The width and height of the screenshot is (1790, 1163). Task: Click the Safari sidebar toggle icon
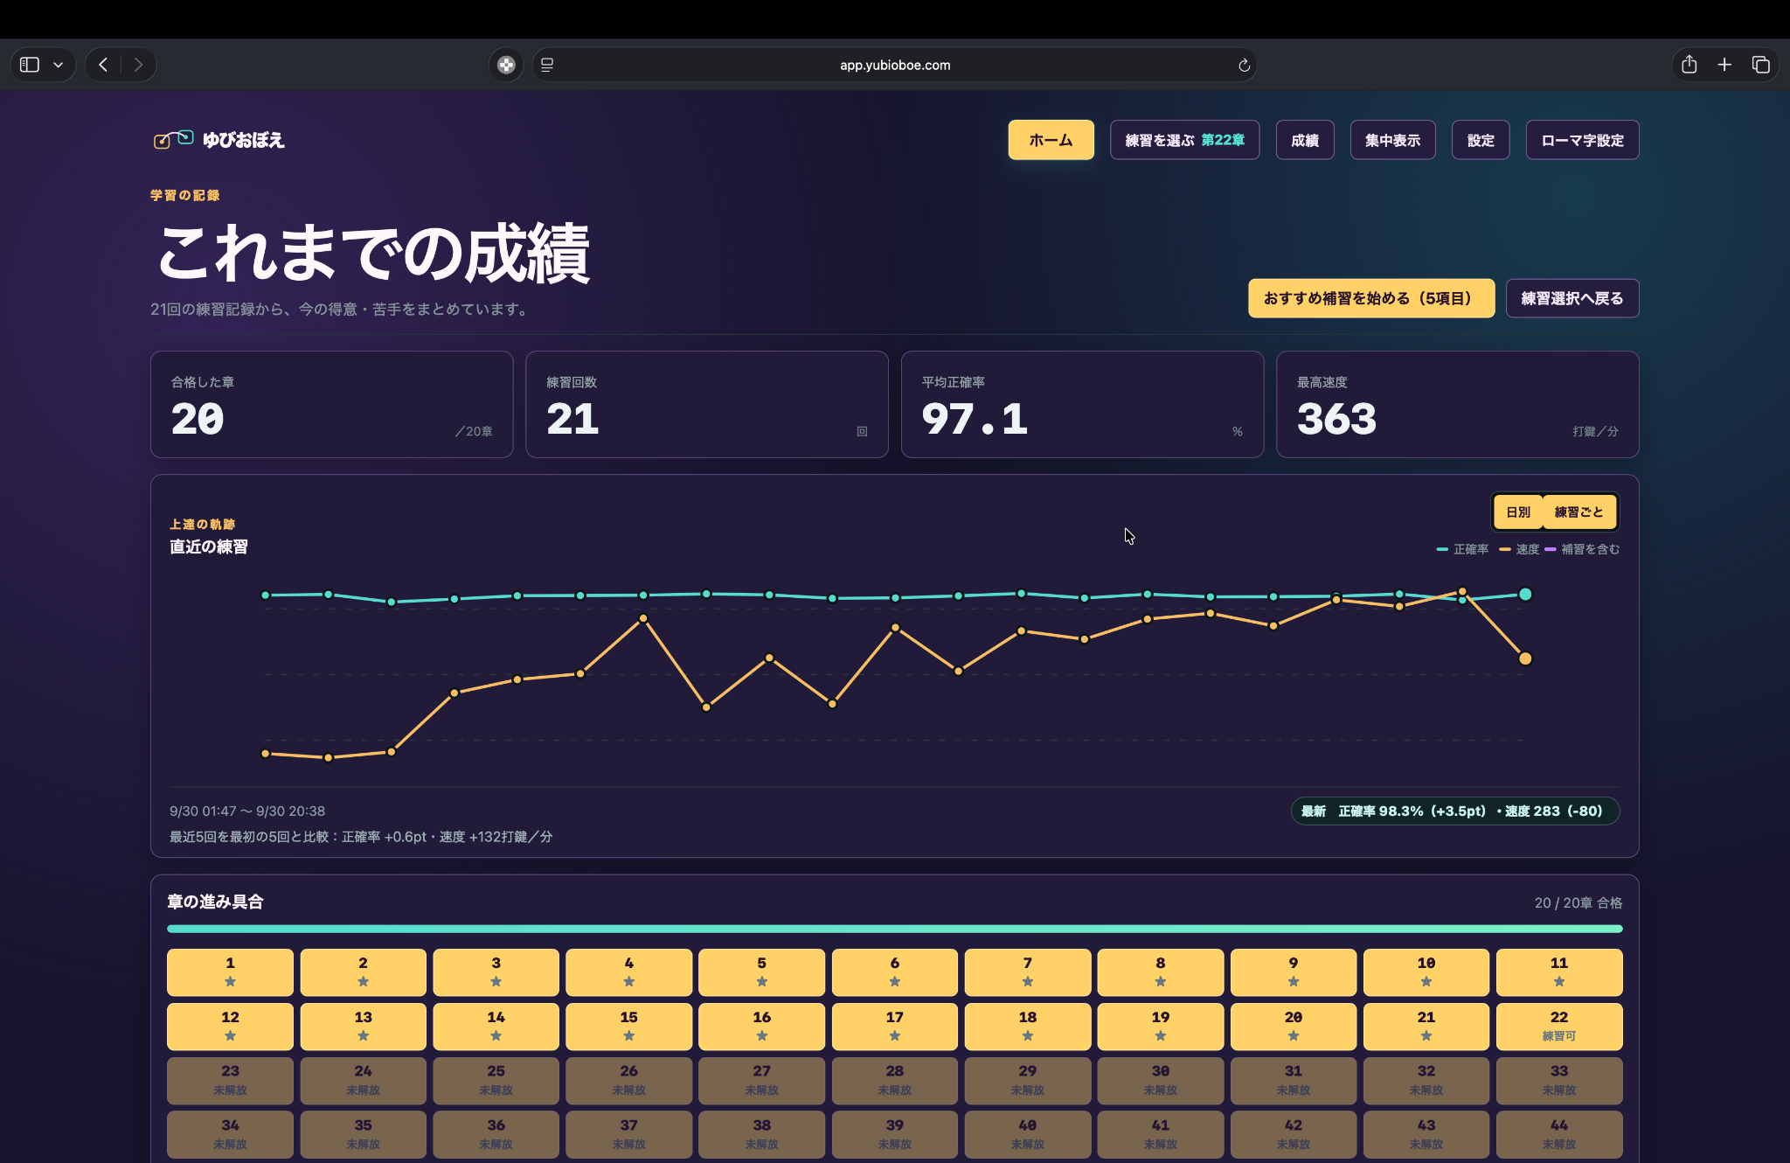point(30,65)
